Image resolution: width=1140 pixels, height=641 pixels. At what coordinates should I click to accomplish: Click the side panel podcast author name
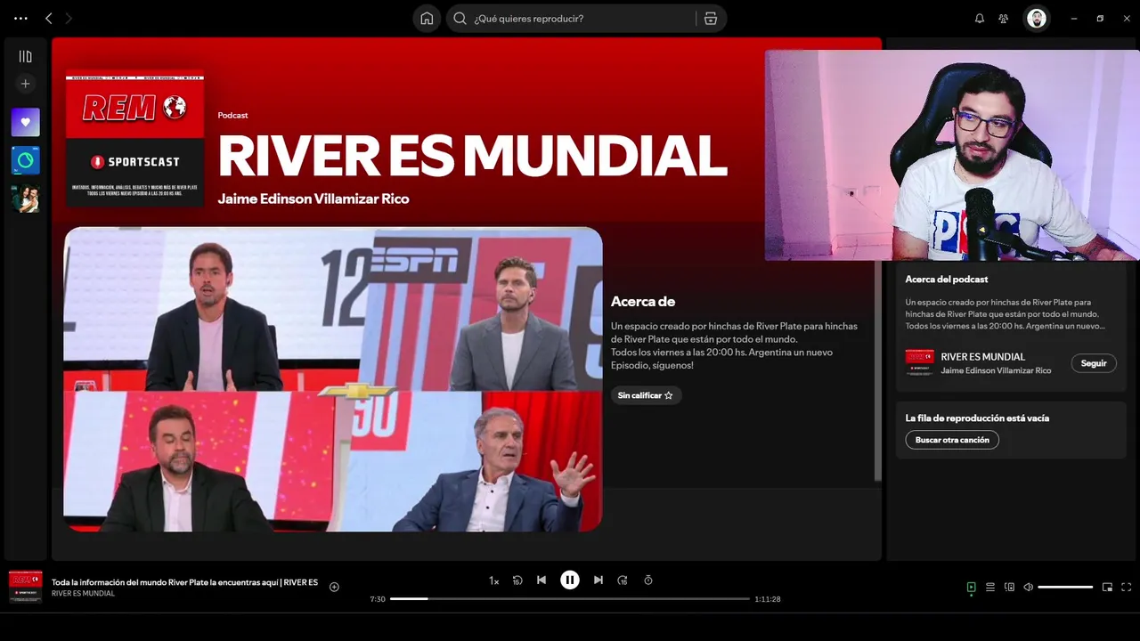pos(996,370)
